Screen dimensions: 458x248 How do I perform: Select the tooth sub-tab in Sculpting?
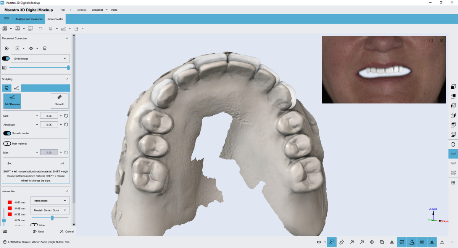point(6,88)
